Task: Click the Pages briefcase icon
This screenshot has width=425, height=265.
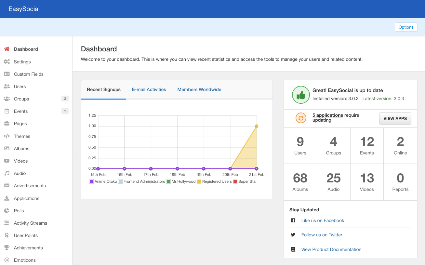Action: pyautogui.click(x=7, y=124)
